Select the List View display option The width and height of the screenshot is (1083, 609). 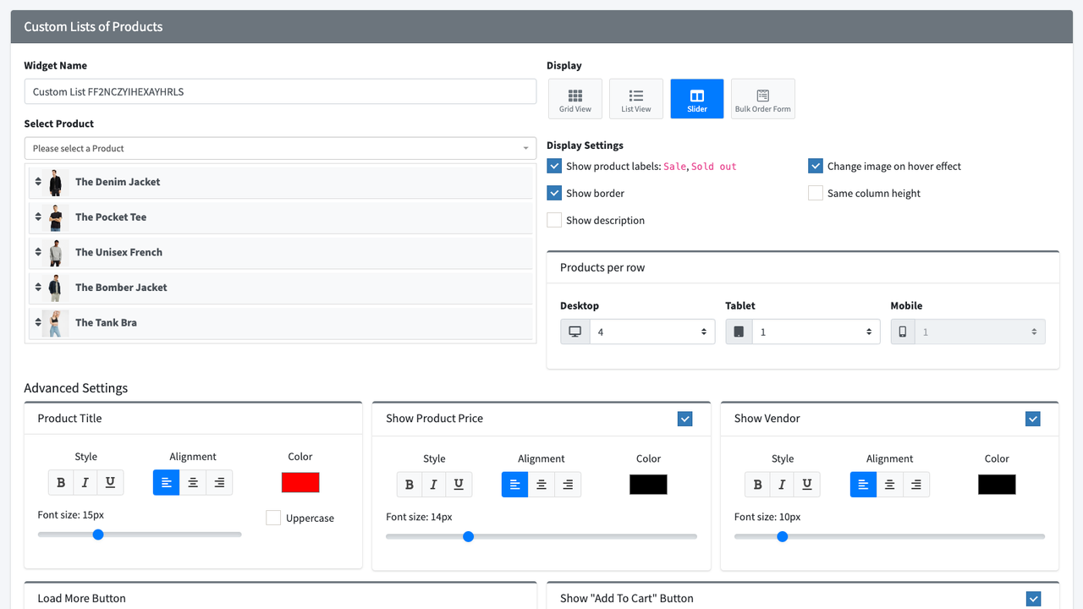pos(636,99)
